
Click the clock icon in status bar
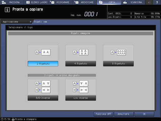coord(2,119)
